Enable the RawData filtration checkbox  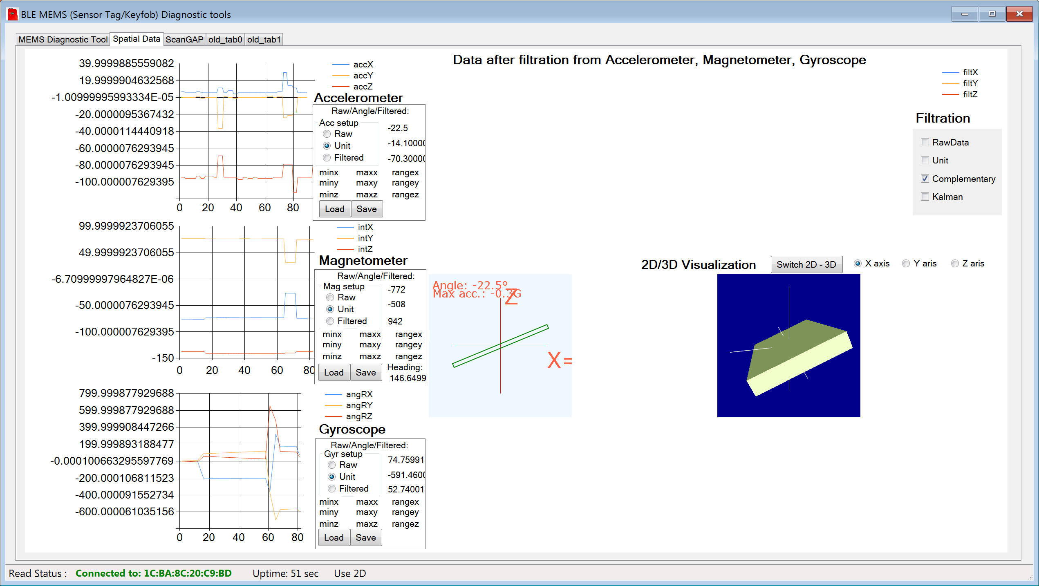(925, 142)
